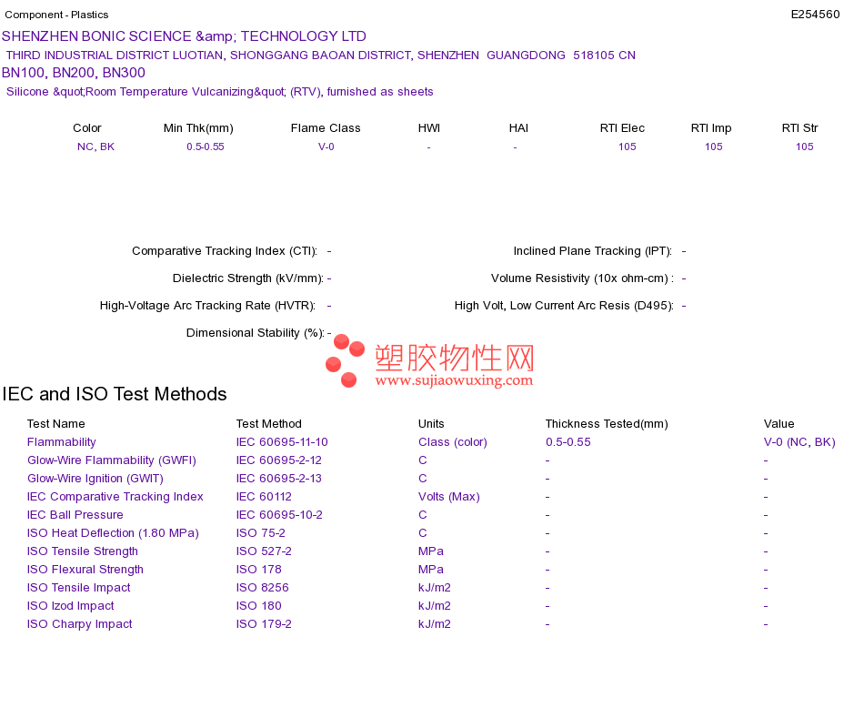Click ISO Flexural Strength test name
864x728 pixels.
pos(85,569)
